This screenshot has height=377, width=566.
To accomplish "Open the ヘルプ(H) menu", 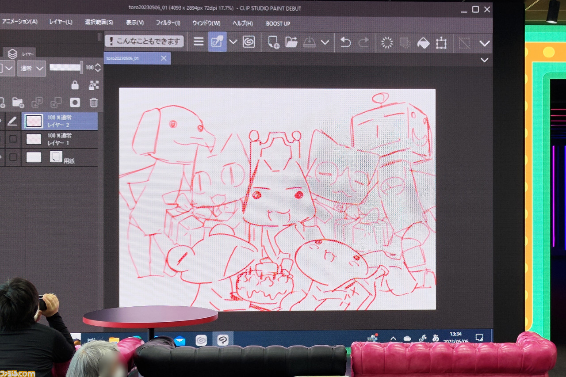I will [243, 23].
